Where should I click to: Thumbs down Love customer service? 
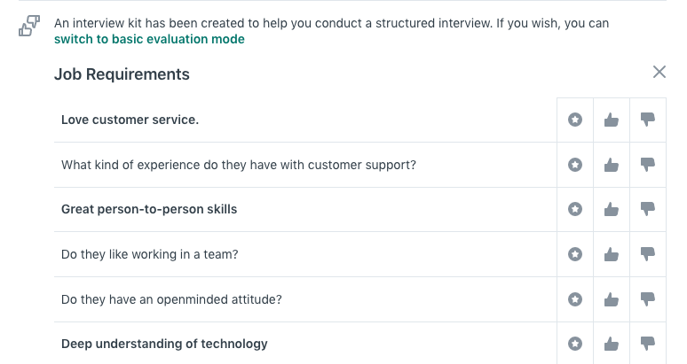pos(648,120)
